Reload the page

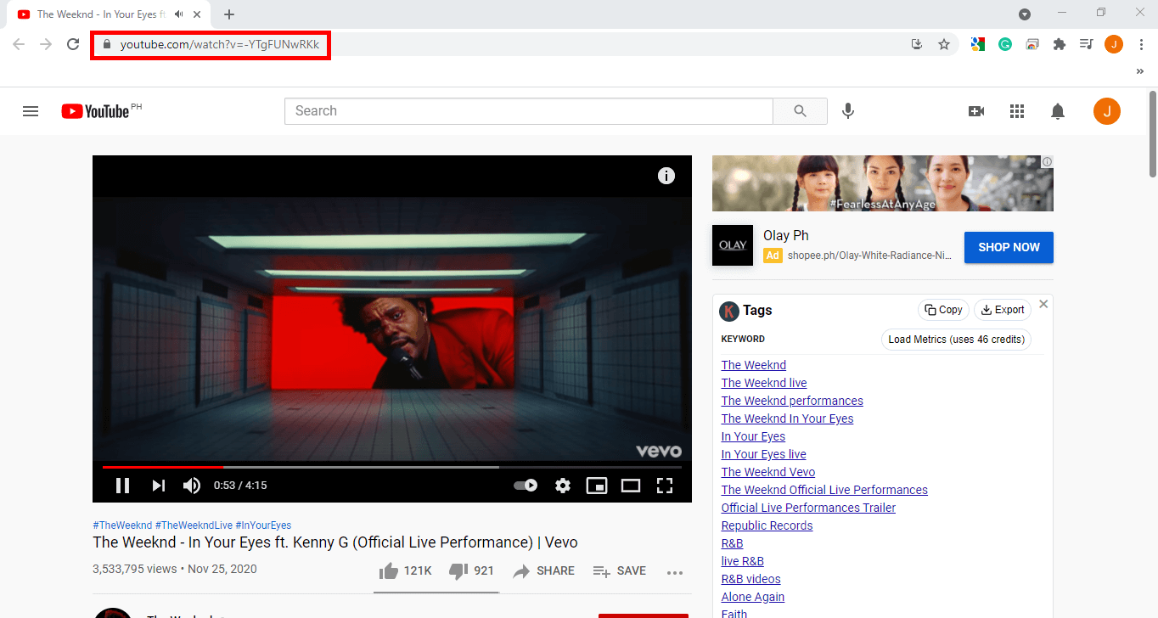coord(73,44)
